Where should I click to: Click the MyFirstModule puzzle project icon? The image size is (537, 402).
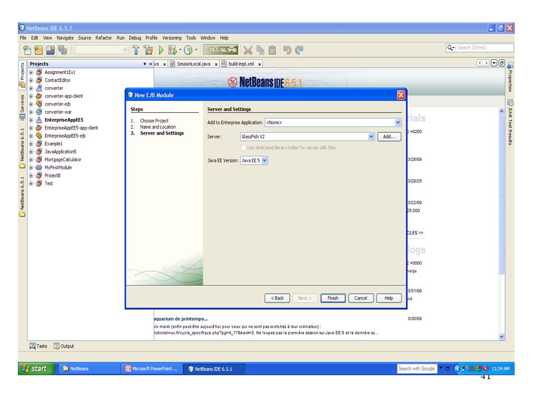click(39, 167)
